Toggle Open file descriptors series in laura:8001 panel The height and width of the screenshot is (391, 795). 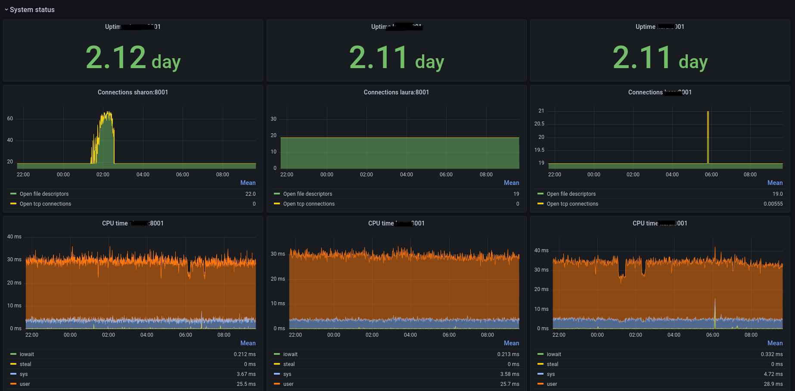308,194
